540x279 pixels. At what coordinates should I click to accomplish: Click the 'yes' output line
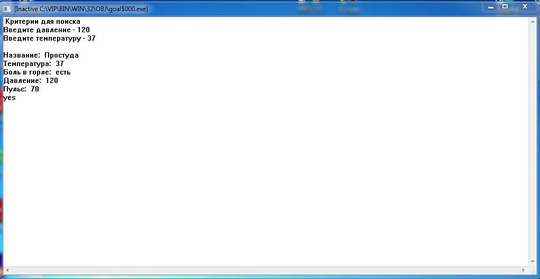pyautogui.click(x=10, y=98)
